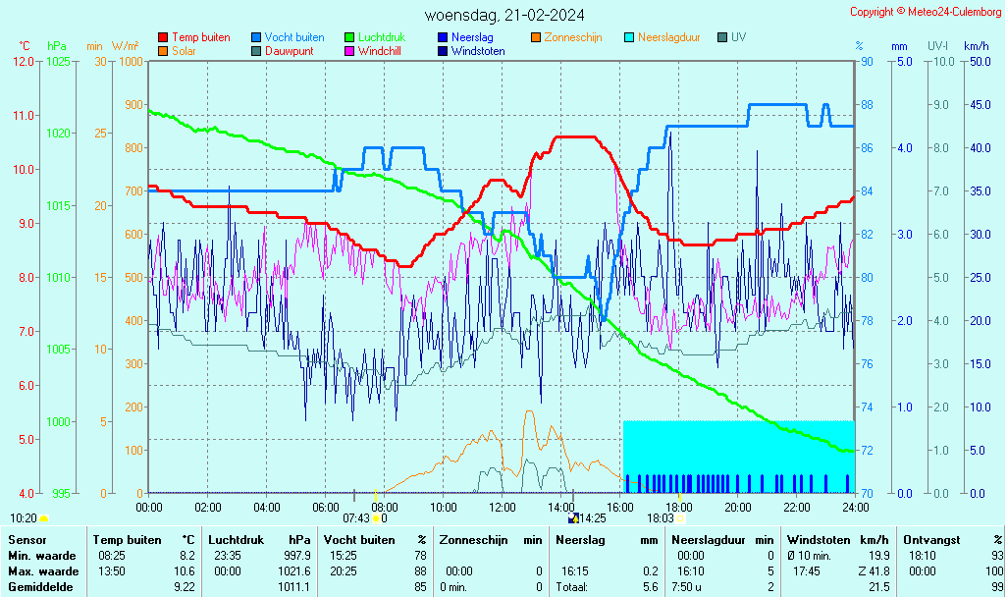The width and height of the screenshot is (1007, 597).
Task: Click the blue Vocht buiten legend square
Action: [256, 37]
